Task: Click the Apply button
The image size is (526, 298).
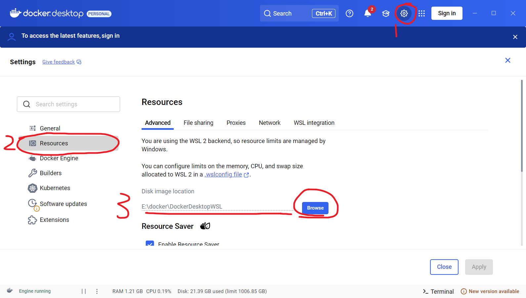Action: pos(479,267)
